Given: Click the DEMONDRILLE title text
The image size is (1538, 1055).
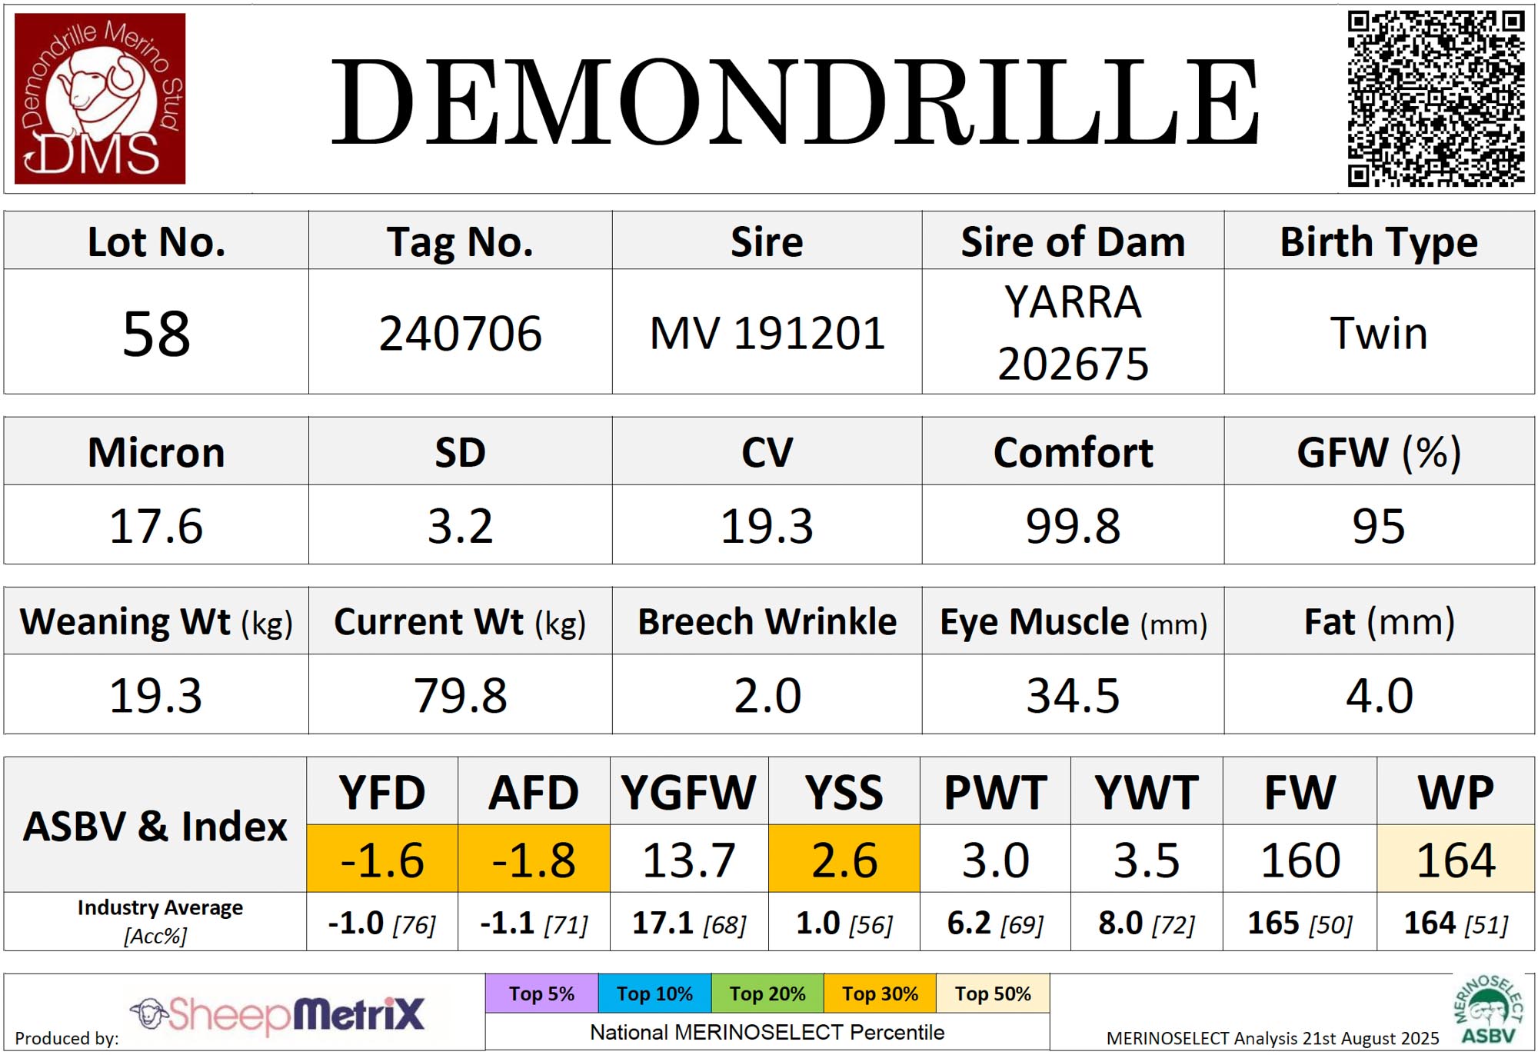Looking at the screenshot, I should (796, 102).
